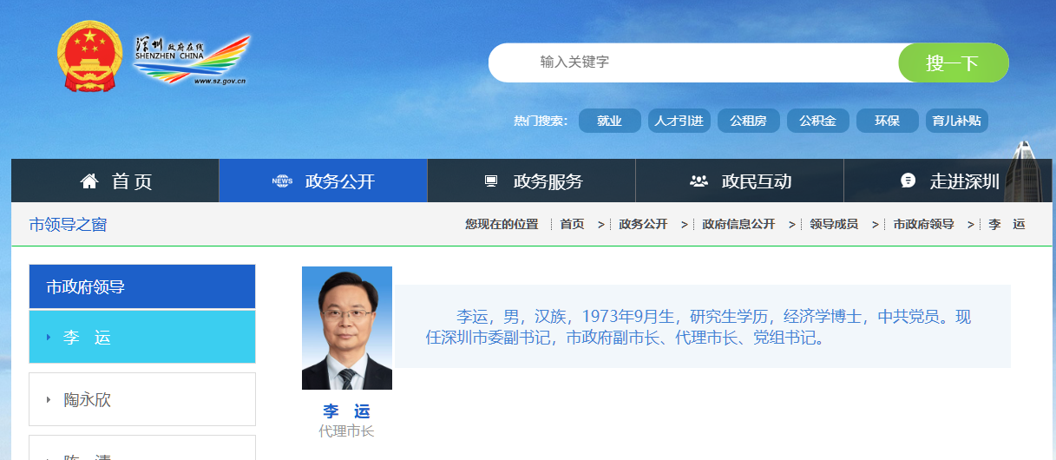Viewport: 1056px width, 460px height.
Task: Select the 公租房 hot search tag
Action: point(749,121)
